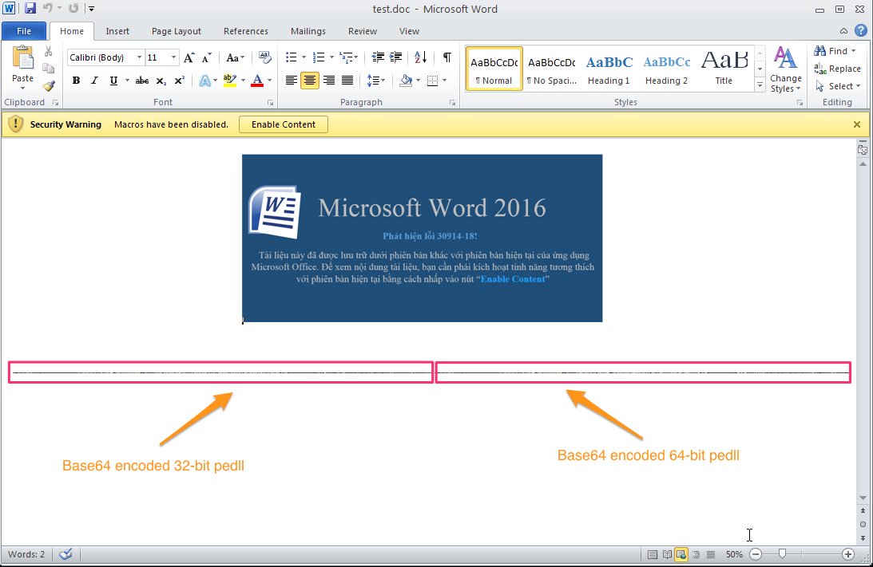Select the Format Painter brush

[x=49, y=85]
